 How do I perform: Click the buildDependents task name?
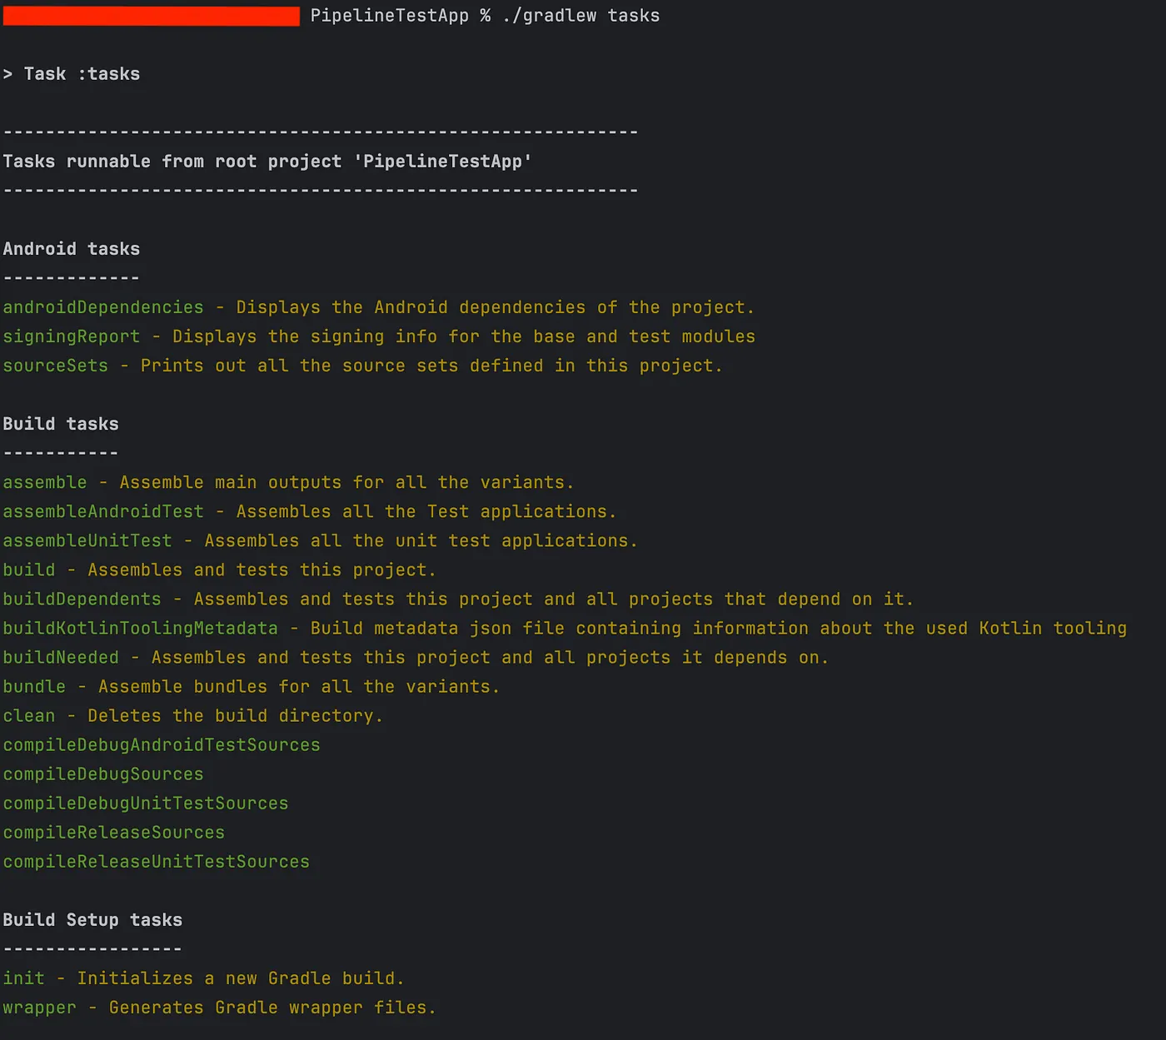pos(82,599)
